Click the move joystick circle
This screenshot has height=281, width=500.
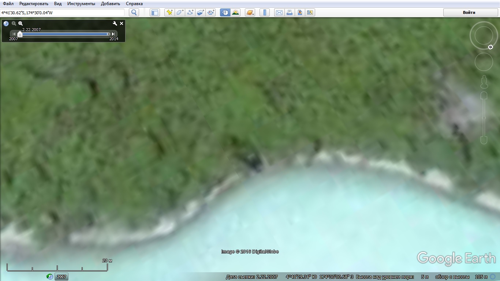coord(484,62)
